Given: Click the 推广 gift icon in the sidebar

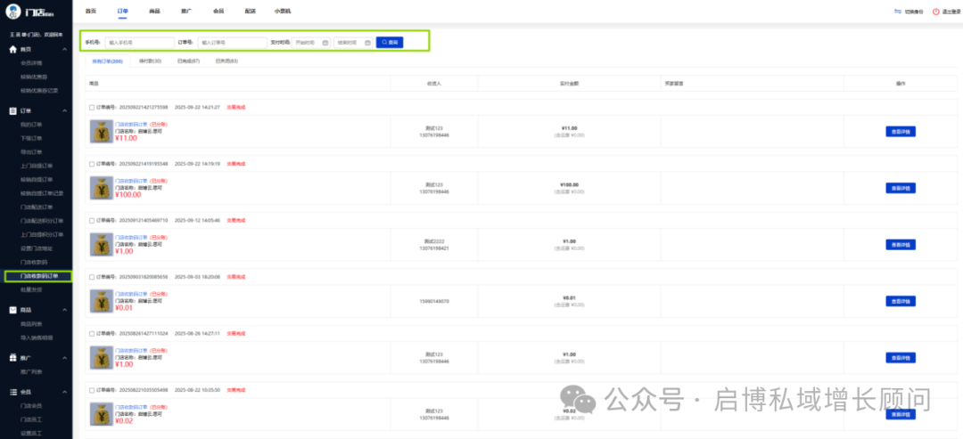Looking at the screenshot, I should [12, 357].
